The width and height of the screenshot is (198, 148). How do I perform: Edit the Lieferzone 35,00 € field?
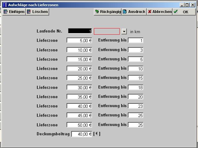(x=79, y=97)
